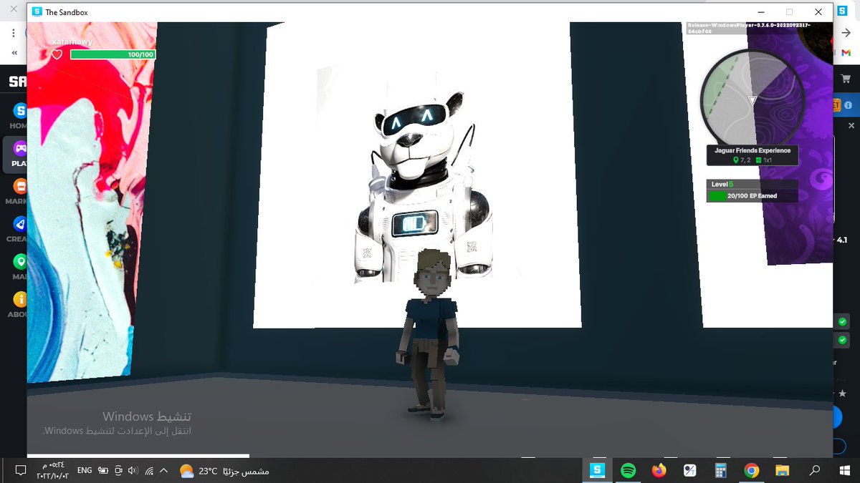Click the taskbar search magnifier
The height and width of the screenshot is (483, 860).
point(814,470)
